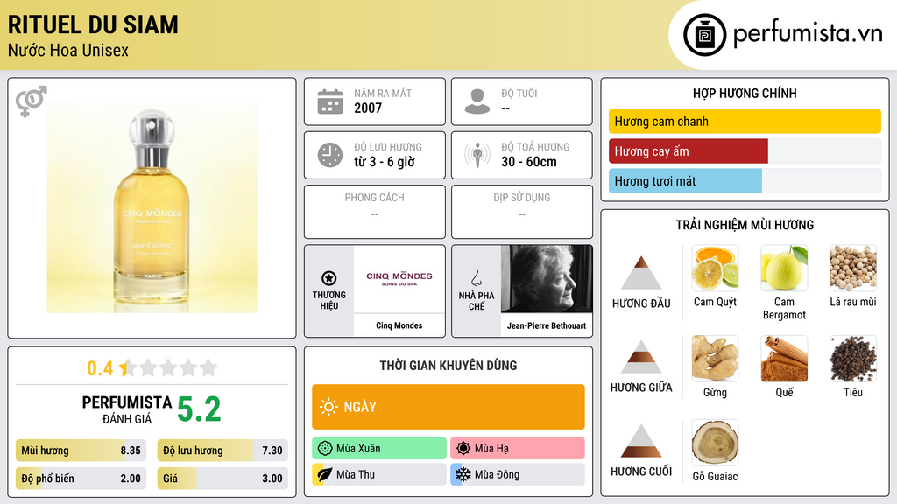Open the Lá rau mùi note image
The height and width of the screenshot is (504, 897).
coord(853,268)
